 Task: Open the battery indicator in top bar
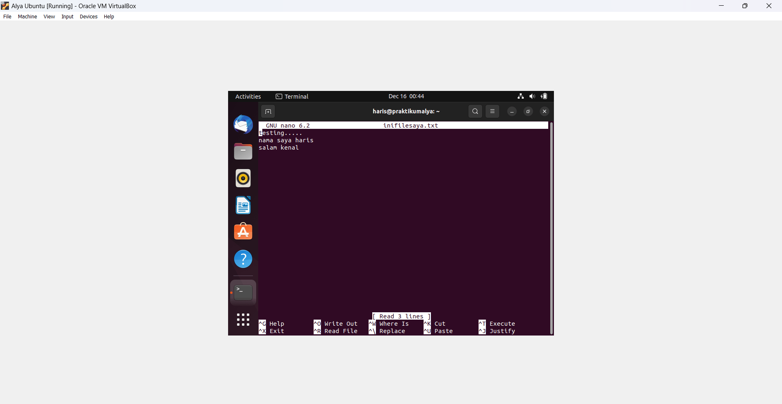point(545,96)
